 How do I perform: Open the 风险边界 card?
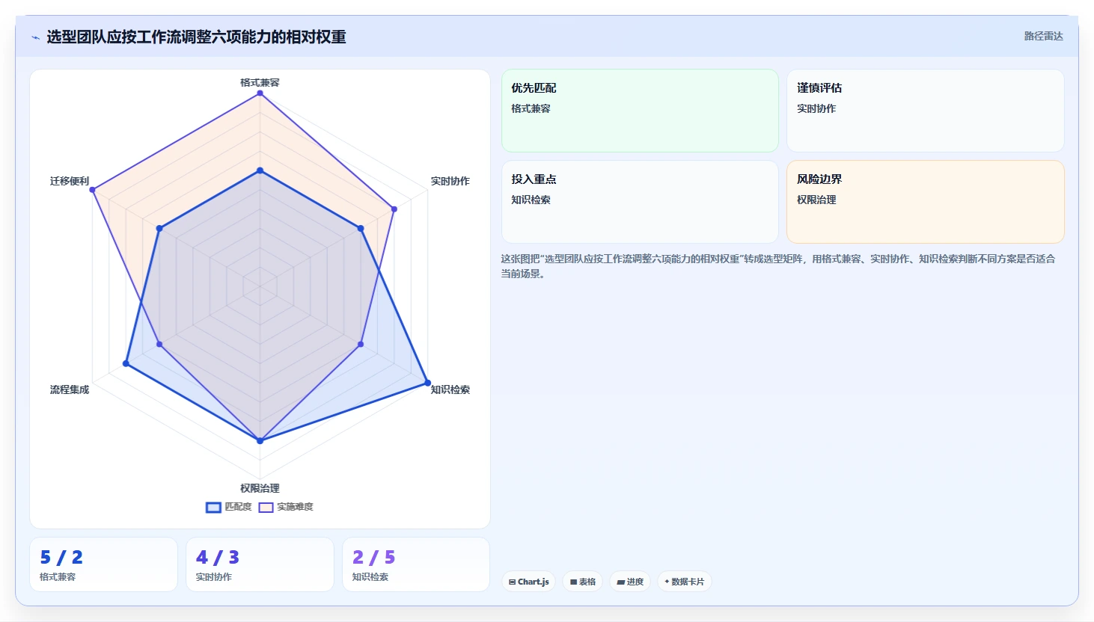coord(925,202)
